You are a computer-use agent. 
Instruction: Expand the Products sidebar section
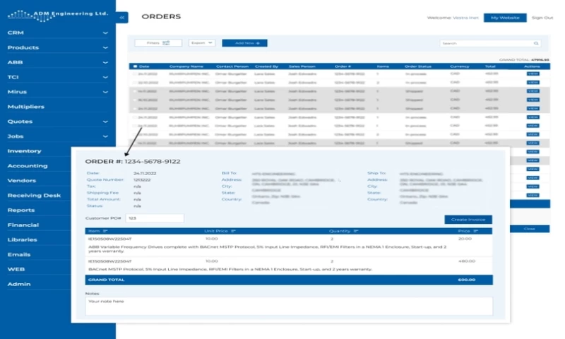point(105,48)
